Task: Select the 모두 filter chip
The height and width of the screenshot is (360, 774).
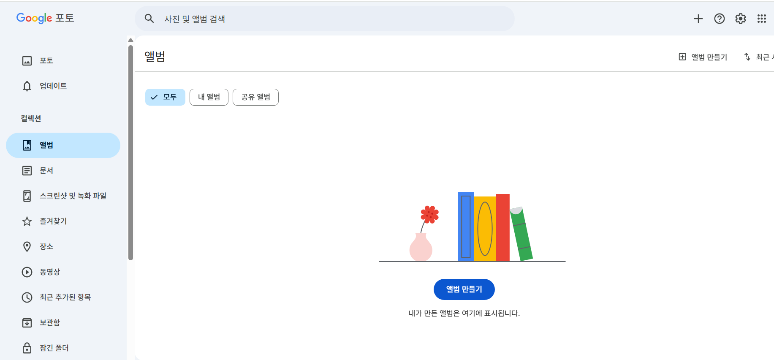Action: click(x=165, y=97)
